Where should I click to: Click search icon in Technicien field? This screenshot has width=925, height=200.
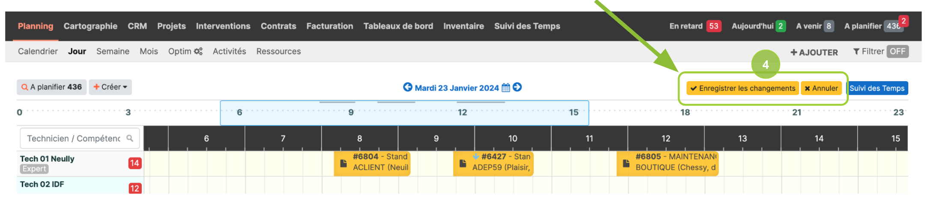click(130, 138)
